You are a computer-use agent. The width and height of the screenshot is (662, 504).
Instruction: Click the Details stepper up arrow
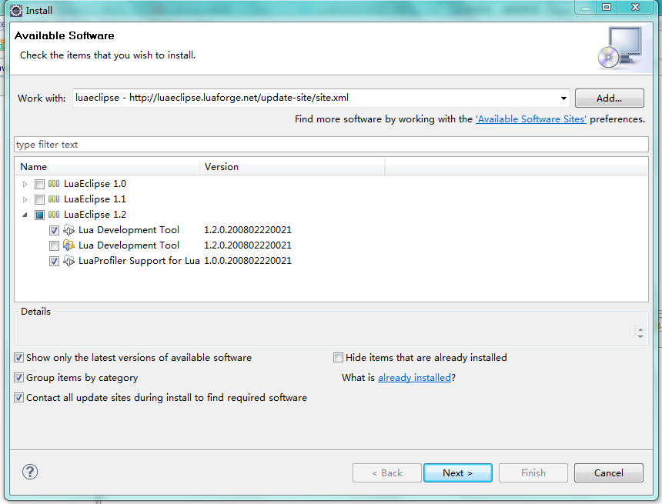(x=640, y=329)
